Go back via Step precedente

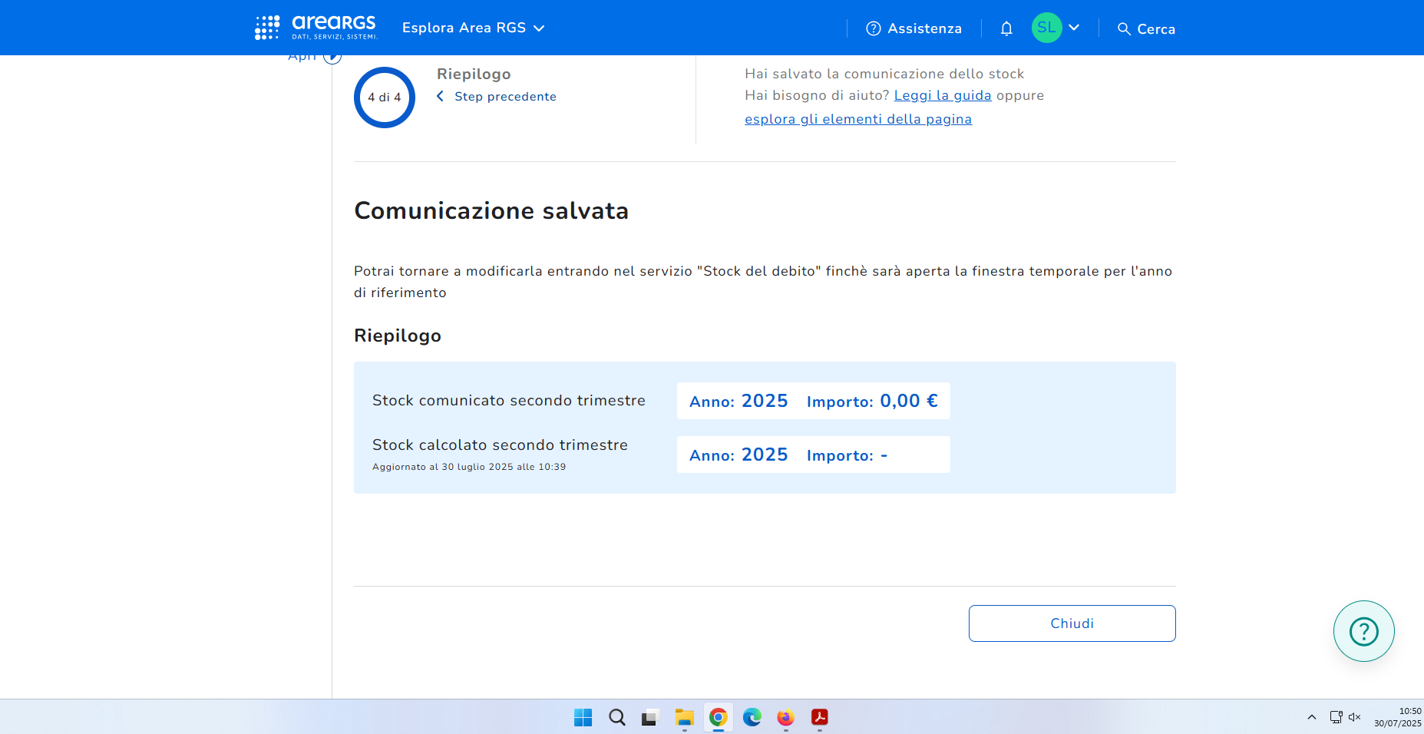(x=497, y=97)
